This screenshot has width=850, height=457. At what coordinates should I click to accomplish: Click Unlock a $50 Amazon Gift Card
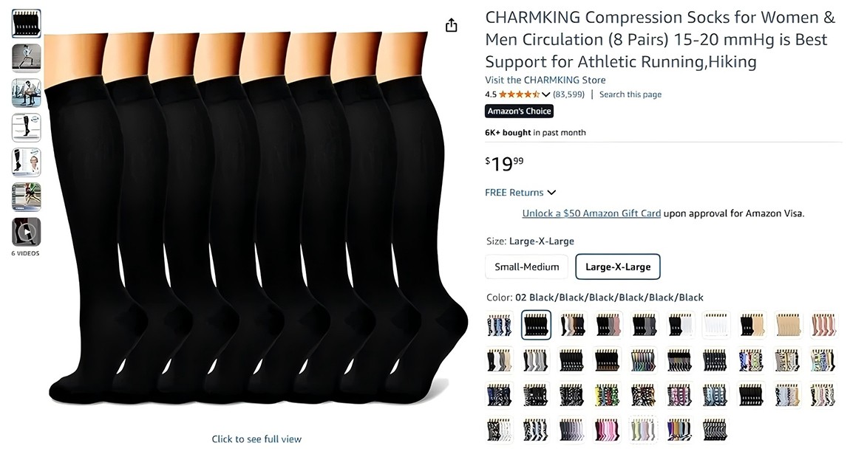pyautogui.click(x=591, y=213)
